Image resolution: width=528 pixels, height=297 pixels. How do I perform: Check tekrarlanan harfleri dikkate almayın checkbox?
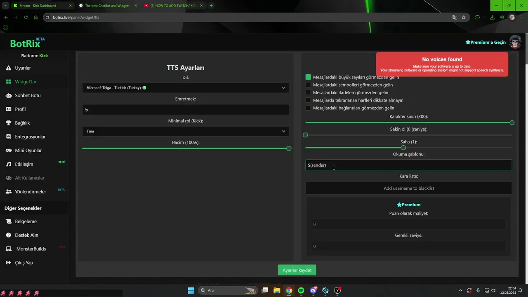pos(308,100)
